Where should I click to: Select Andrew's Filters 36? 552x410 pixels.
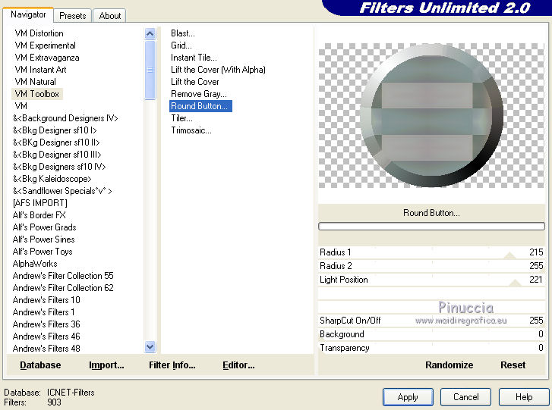pyautogui.click(x=46, y=324)
